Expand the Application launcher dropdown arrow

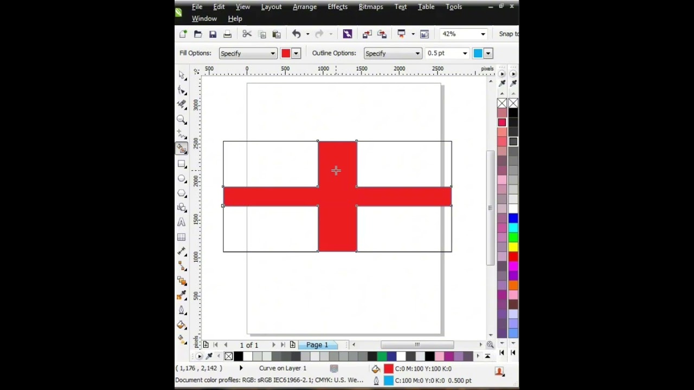pos(413,34)
